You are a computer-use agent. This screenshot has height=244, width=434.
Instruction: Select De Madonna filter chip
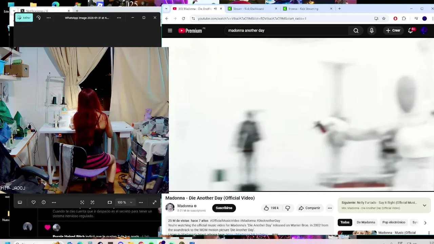click(366, 222)
